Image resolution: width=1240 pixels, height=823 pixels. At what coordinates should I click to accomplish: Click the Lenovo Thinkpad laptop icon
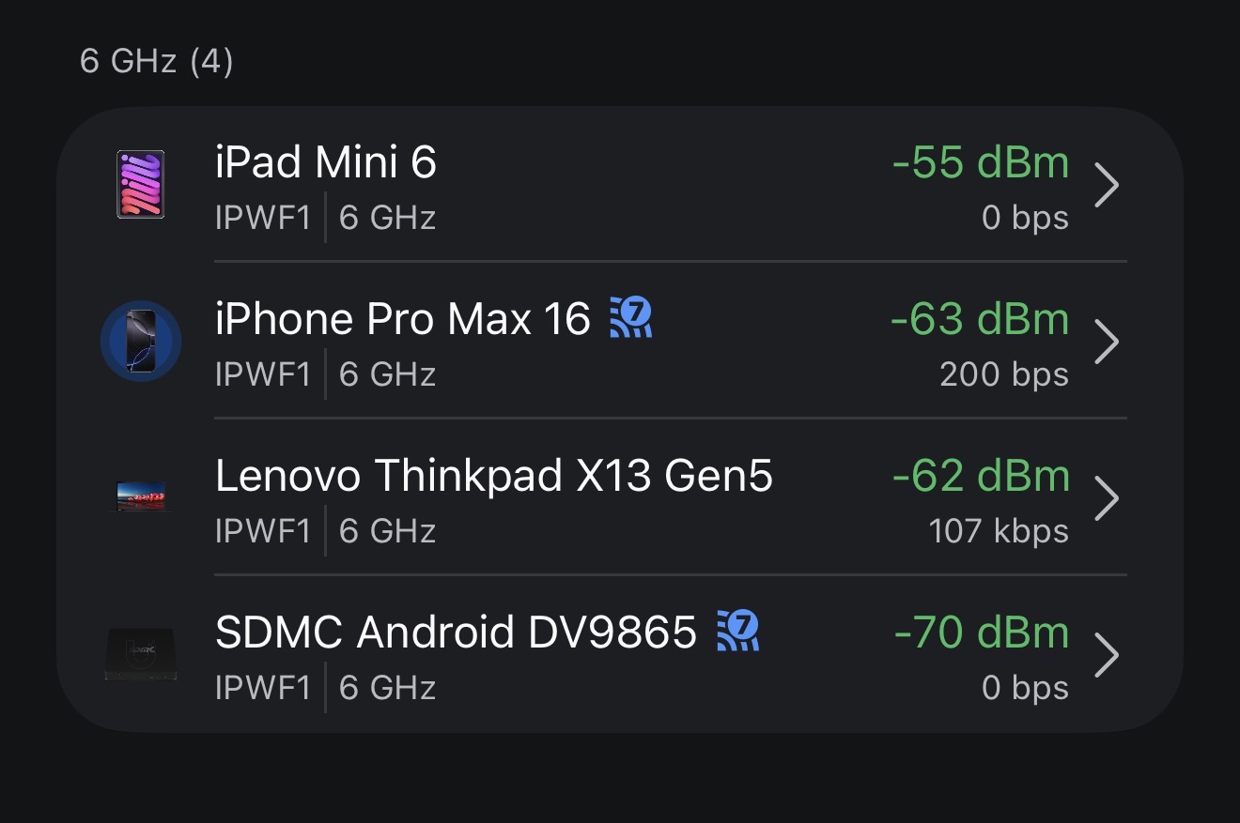tap(141, 496)
